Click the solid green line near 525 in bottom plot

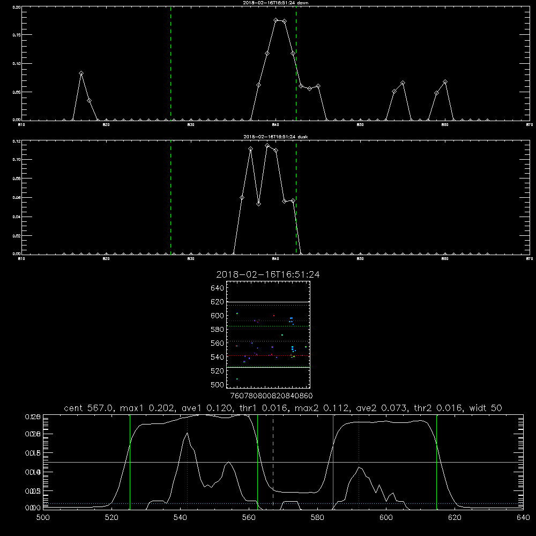pos(130,462)
